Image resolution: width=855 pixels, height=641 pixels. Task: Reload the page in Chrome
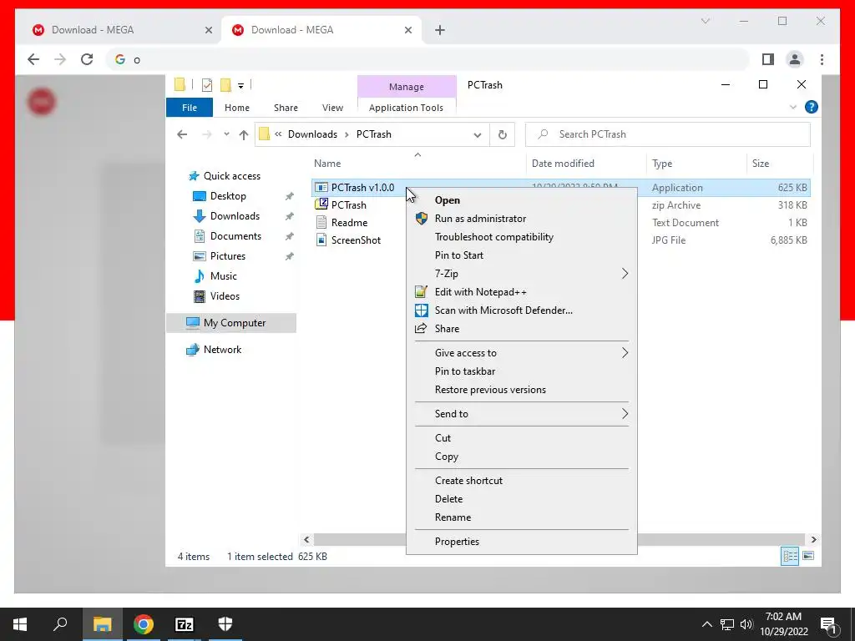87,59
